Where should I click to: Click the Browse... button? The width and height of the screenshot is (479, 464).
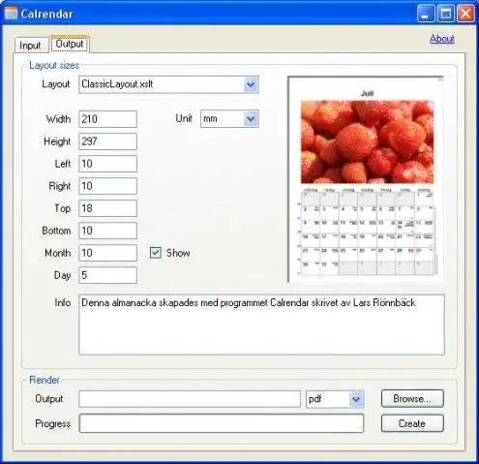412,398
